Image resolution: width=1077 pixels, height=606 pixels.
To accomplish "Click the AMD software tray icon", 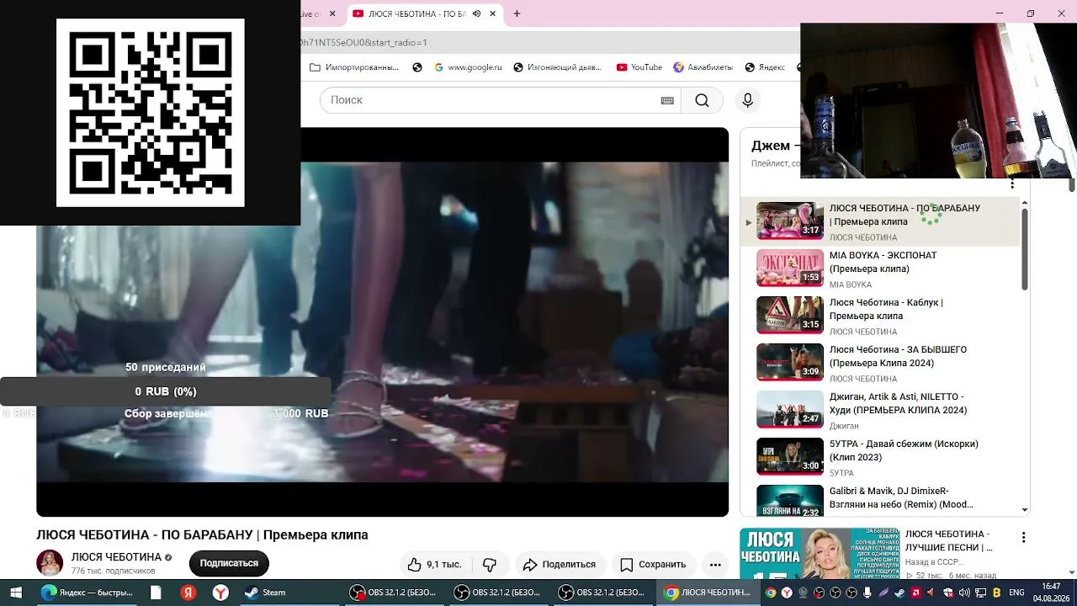I will tap(915, 593).
